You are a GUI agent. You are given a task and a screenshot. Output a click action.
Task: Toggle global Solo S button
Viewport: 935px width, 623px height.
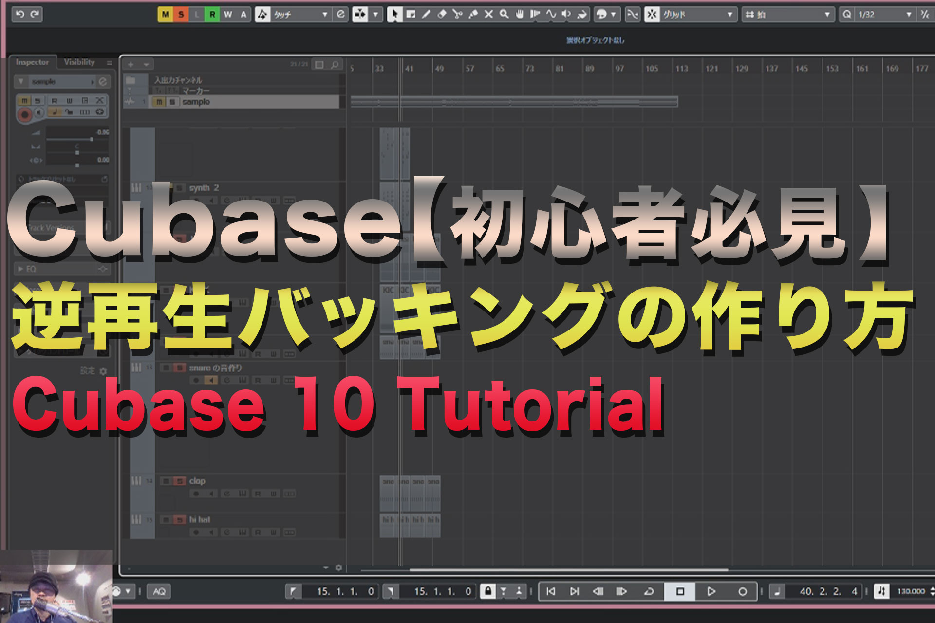(181, 15)
